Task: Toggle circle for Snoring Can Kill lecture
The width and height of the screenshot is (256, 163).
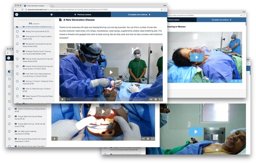Action: click(17, 36)
